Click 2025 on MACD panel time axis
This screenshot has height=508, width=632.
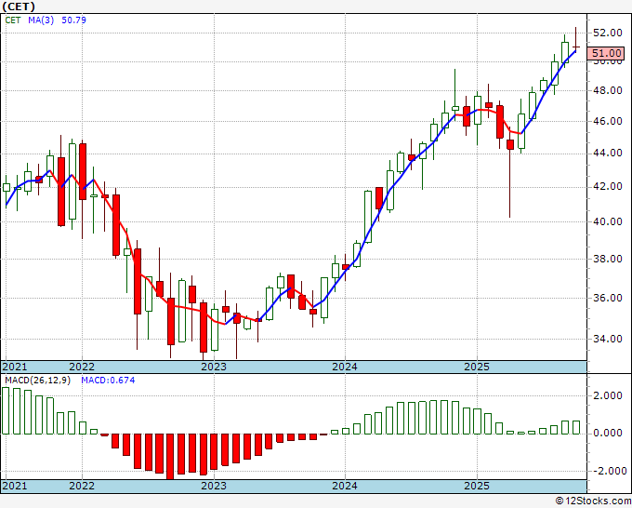tap(477, 486)
